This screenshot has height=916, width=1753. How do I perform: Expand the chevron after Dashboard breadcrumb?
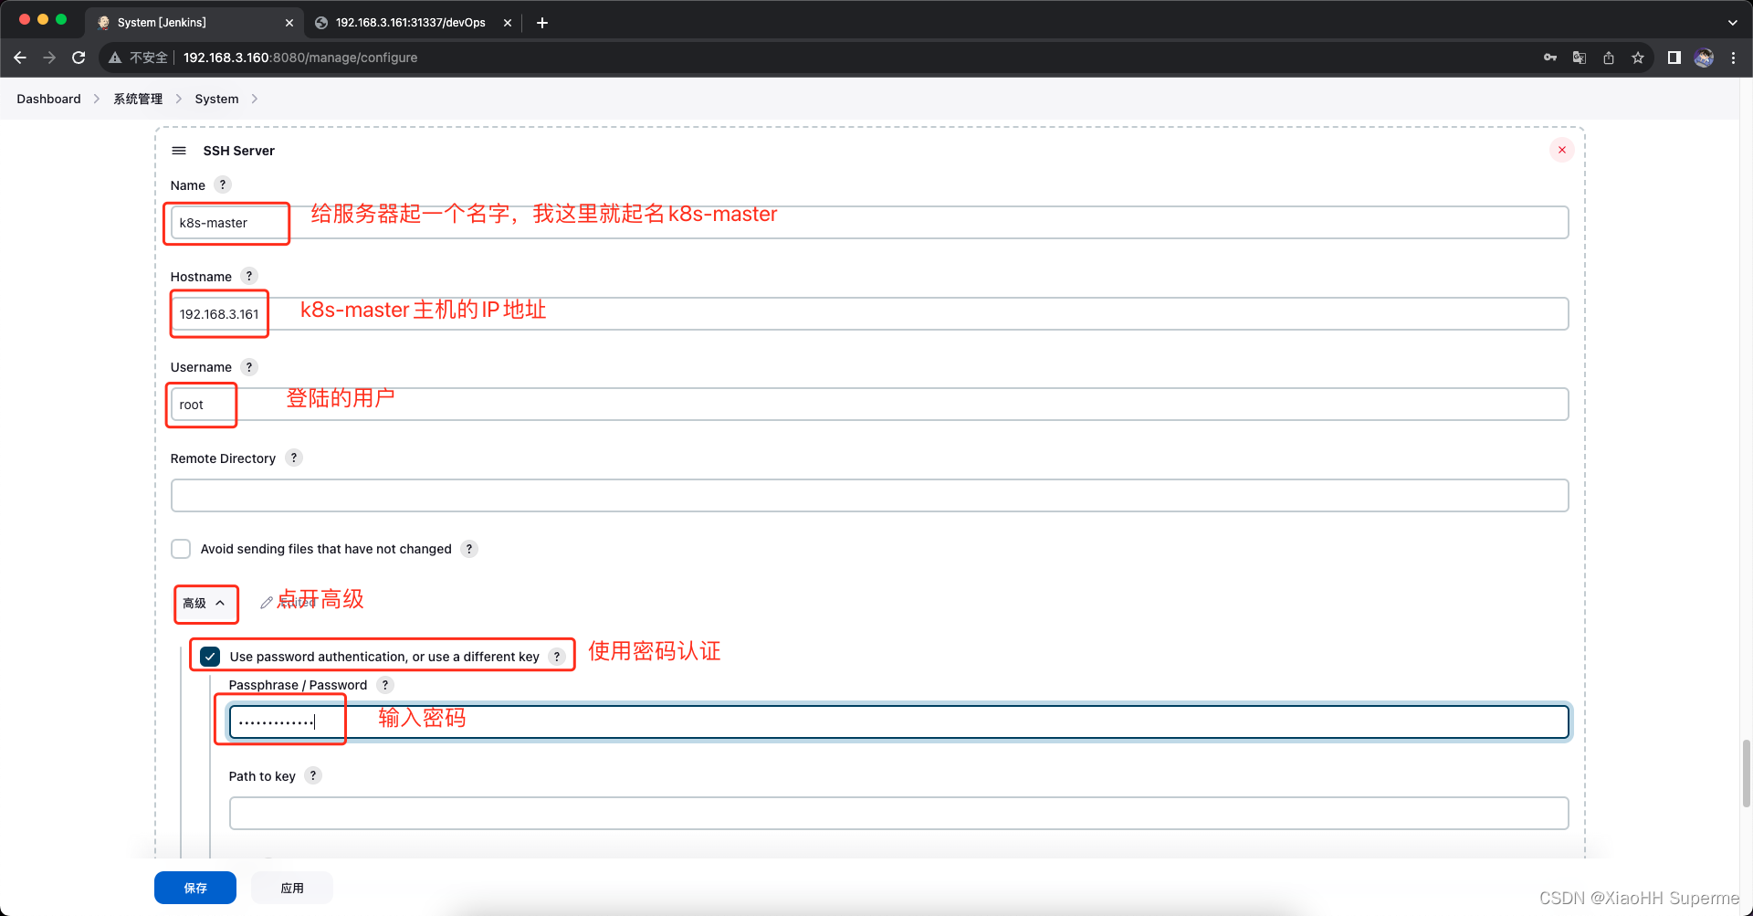point(97,99)
